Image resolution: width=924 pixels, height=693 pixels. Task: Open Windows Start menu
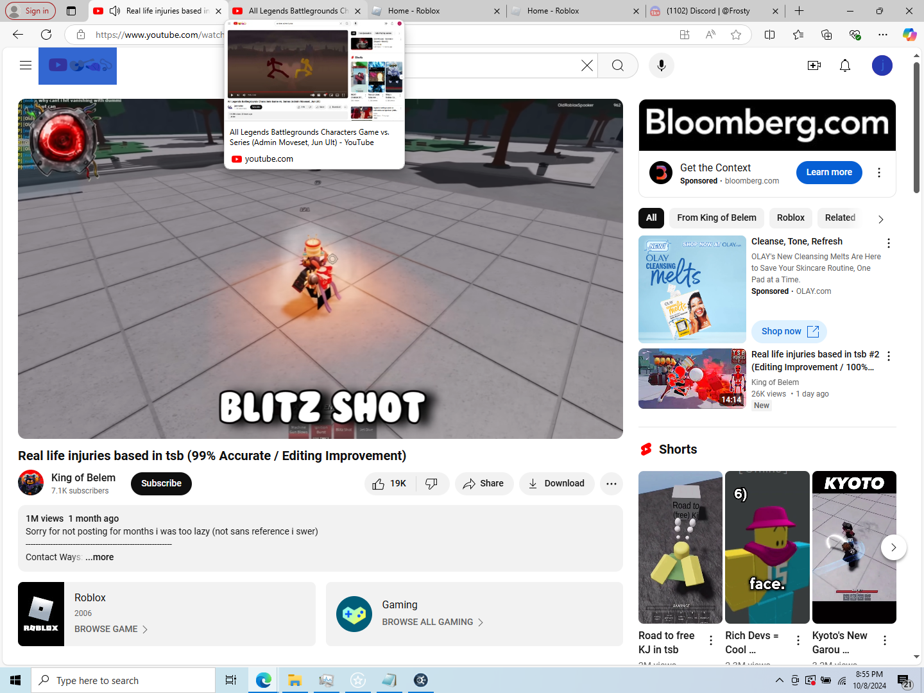tap(15, 680)
